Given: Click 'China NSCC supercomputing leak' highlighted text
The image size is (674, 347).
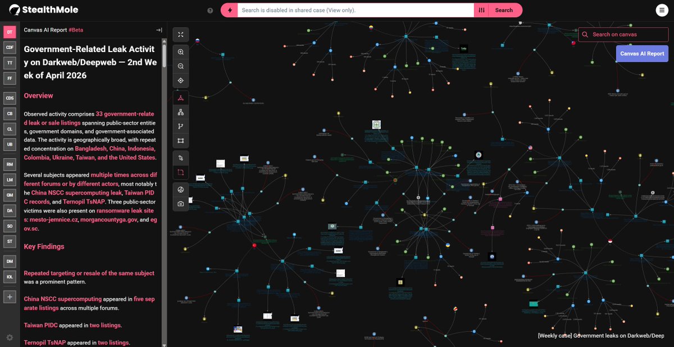Looking at the screenshot, I should 76,193.
